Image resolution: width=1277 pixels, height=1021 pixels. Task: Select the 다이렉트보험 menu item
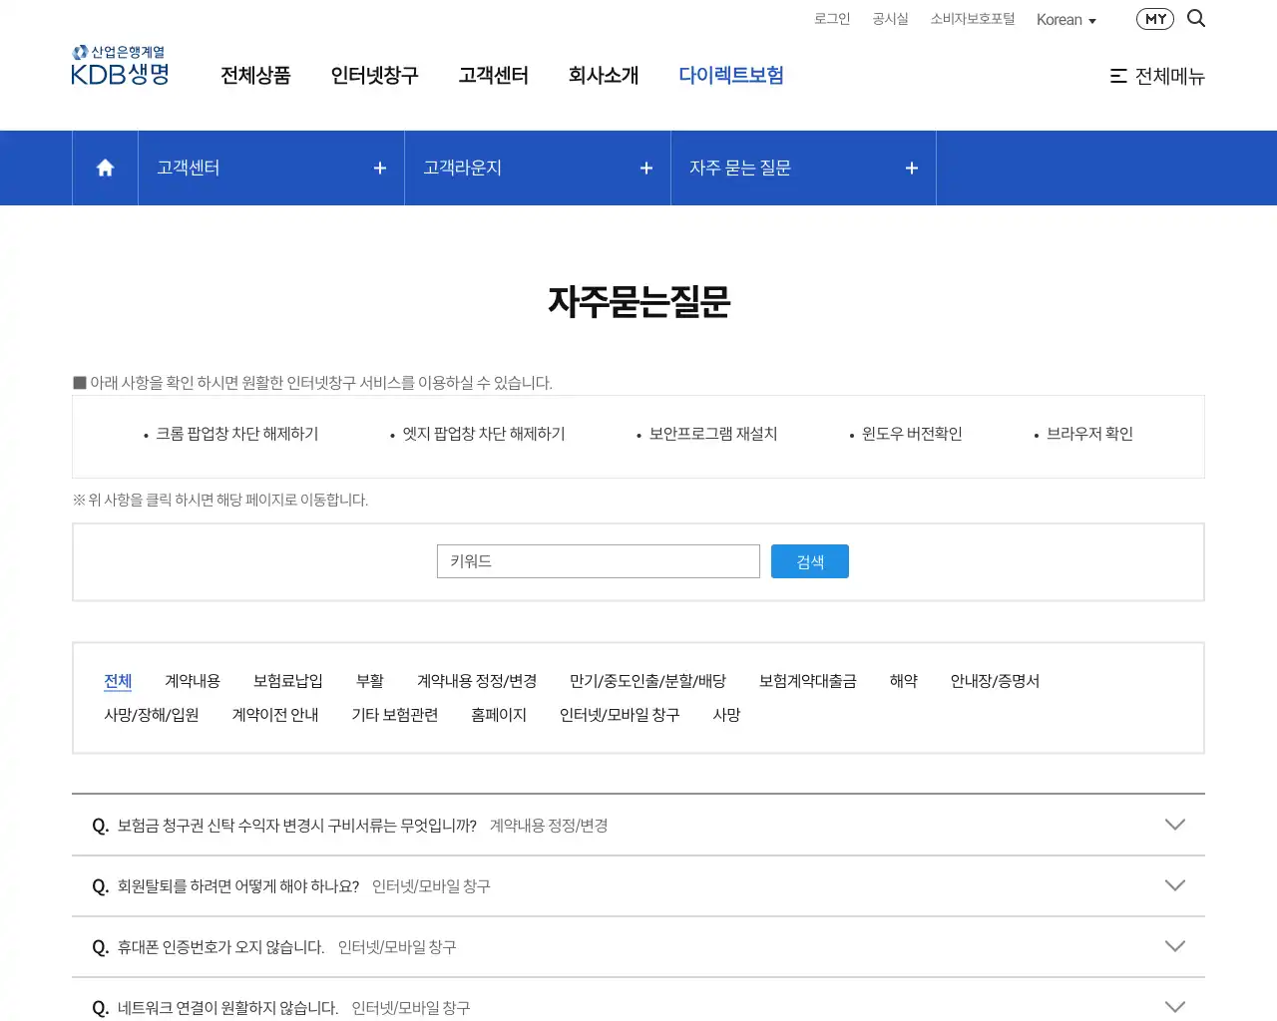731,75
